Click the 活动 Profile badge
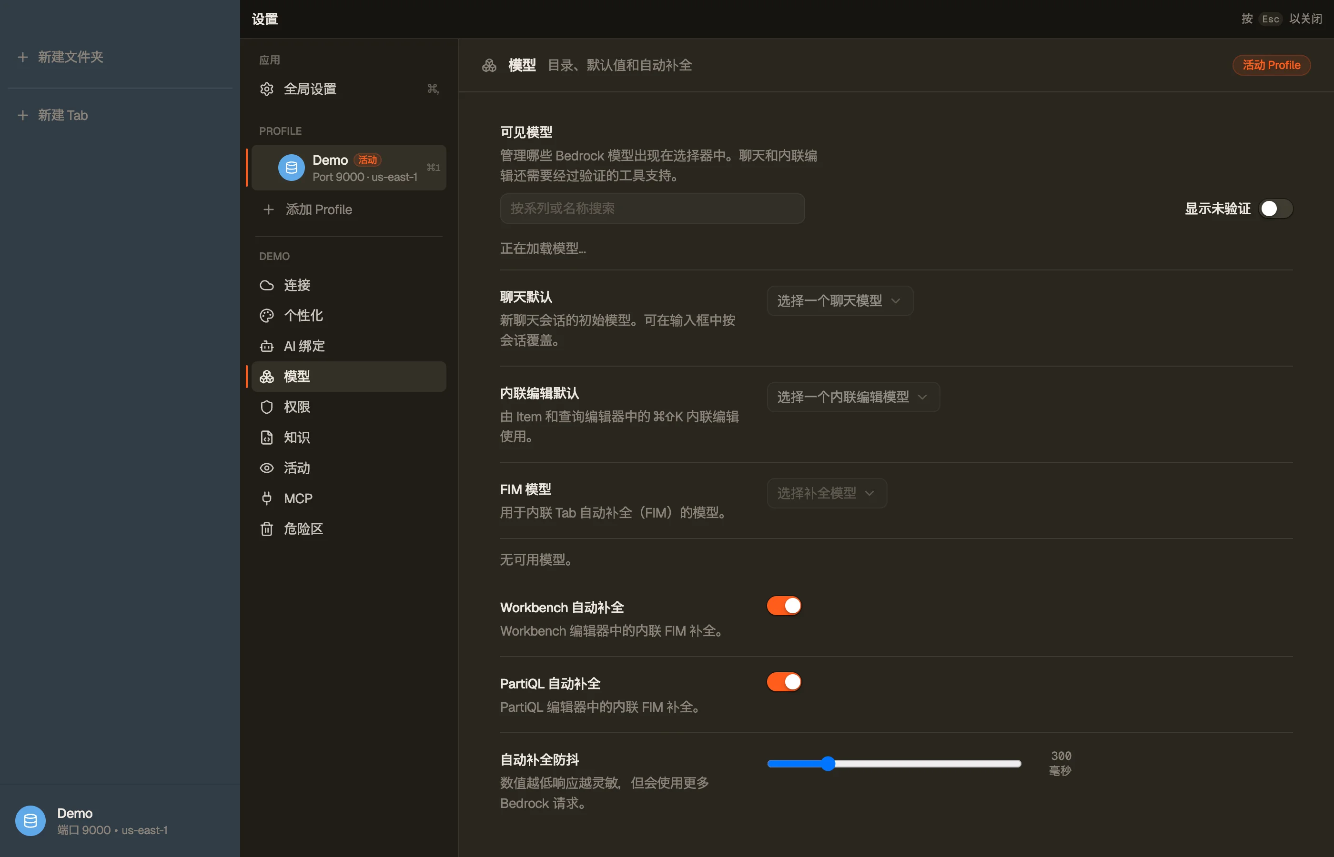Screen dimensions: 1334x857 1271,65
